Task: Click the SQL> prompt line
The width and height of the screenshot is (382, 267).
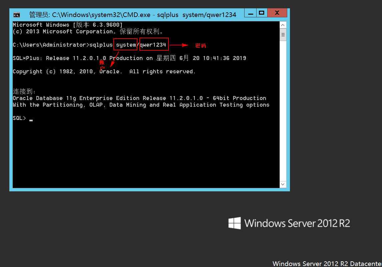Action: tap(23, 118)
